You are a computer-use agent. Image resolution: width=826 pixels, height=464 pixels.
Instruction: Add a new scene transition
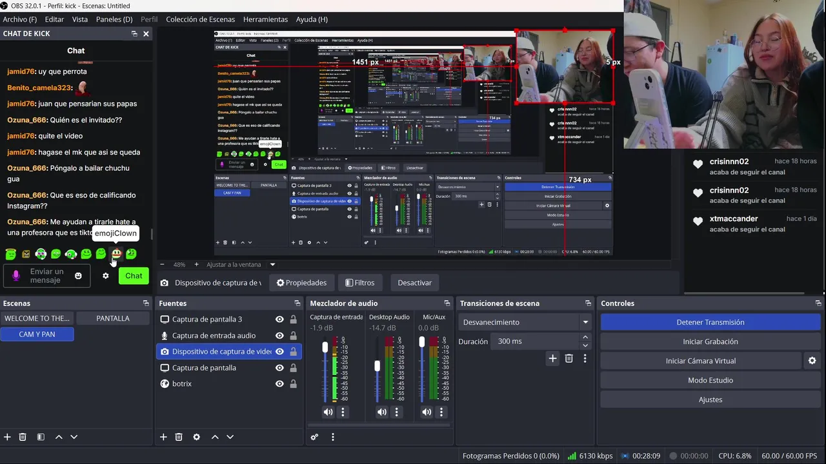(x=552, y=358)
